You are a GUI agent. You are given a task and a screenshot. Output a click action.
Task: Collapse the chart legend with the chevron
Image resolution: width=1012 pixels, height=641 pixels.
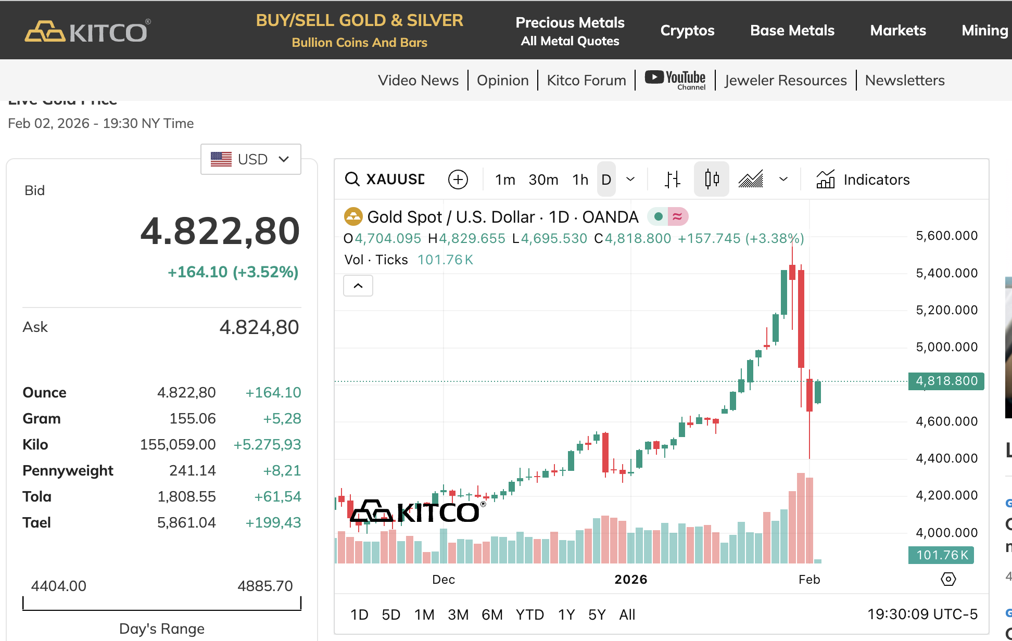click(x=358, y=286)
